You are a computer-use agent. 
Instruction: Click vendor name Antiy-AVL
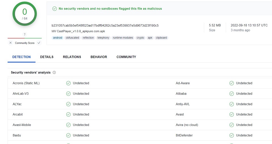click(183, 104)
